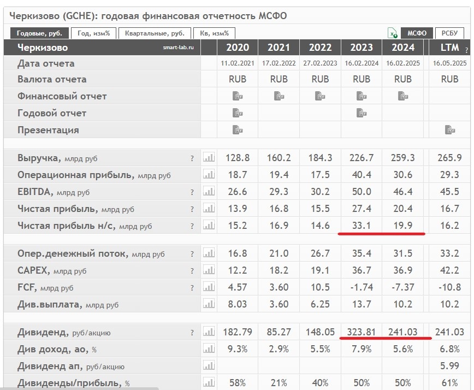474x390 pixels.
Task: Select the 2020 EBITDA value 26.6
Action: pos(238,191)
